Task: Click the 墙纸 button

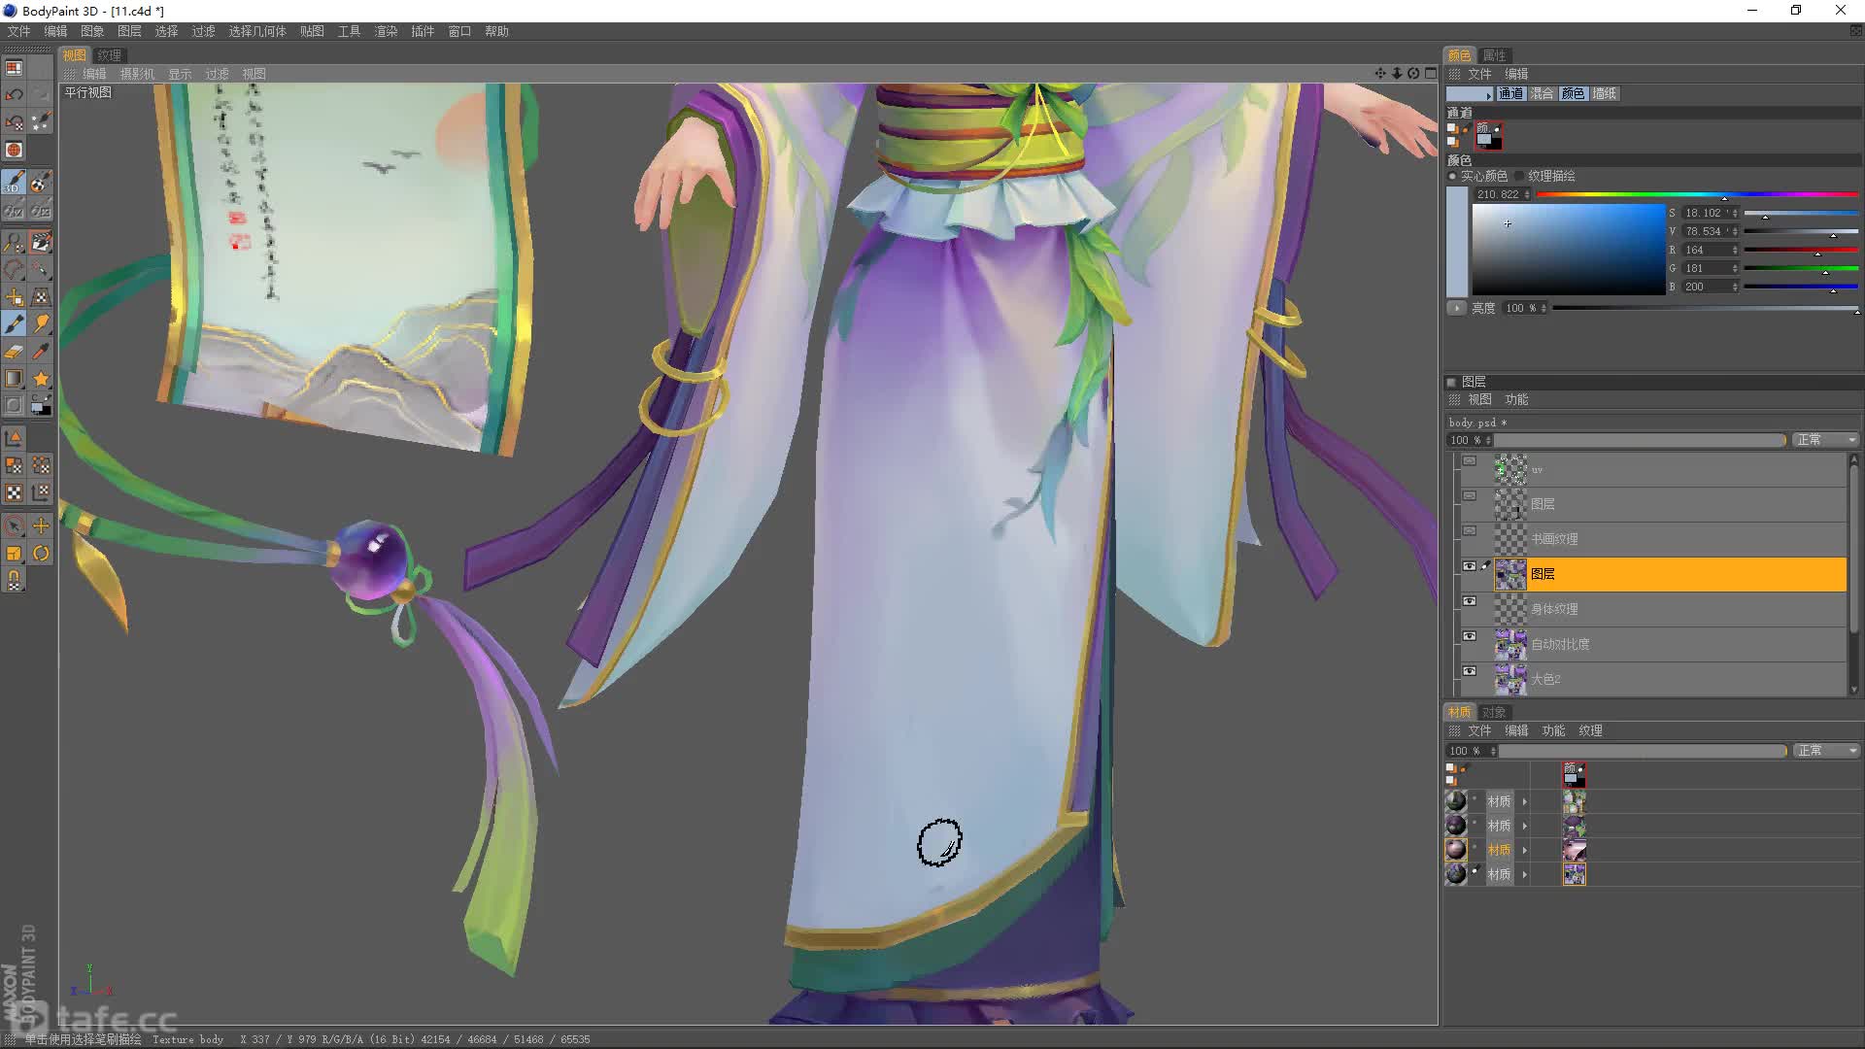Action: pos(1605,94)
